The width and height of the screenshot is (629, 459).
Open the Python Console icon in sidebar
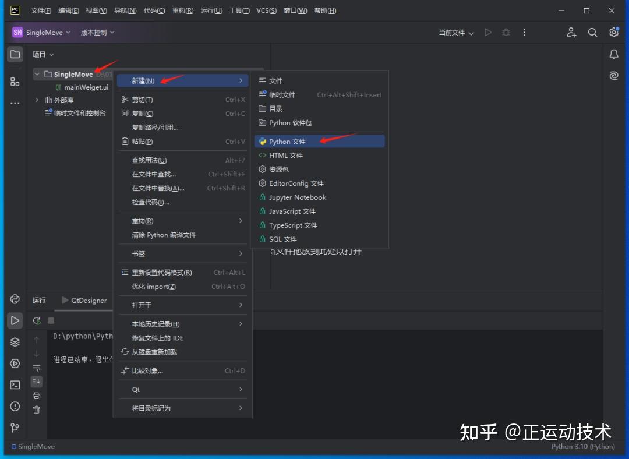(15, 299)
